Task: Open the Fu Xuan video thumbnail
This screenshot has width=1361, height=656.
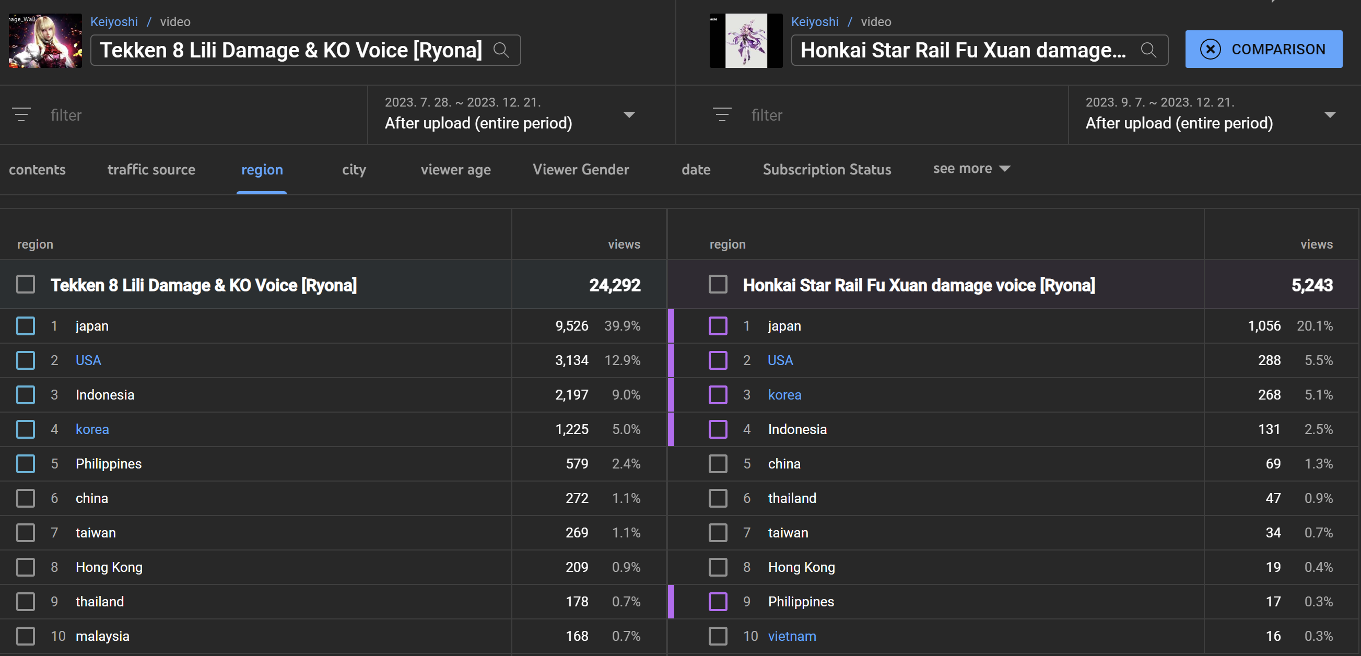Action: point(745,41)
